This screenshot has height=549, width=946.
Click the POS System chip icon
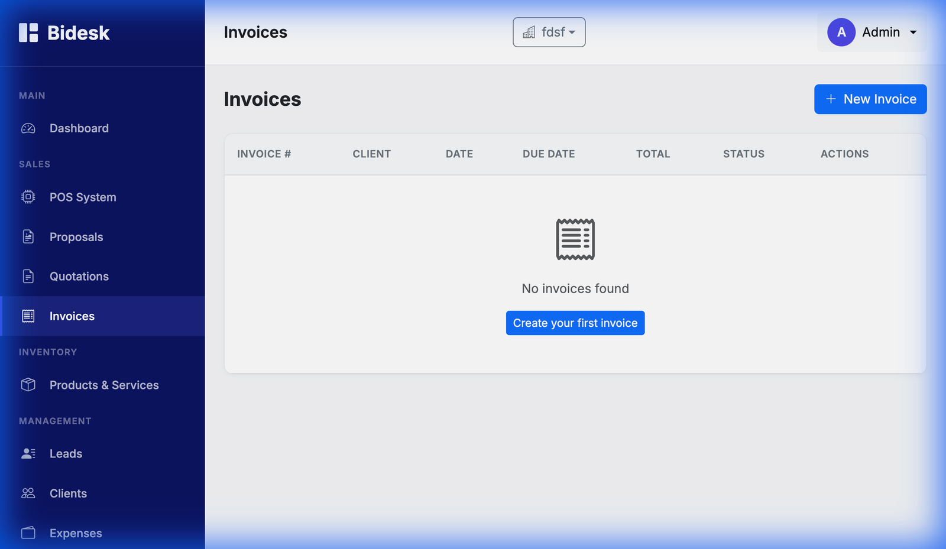28,197
